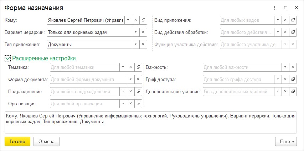Open the Еще menu button
Screen dimensions: 304x151
(286, 141)
